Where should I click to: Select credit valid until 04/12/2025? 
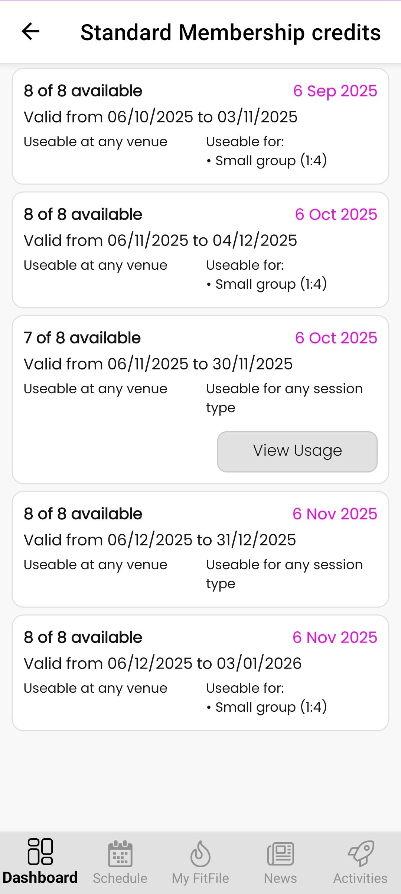click(200, 250)
